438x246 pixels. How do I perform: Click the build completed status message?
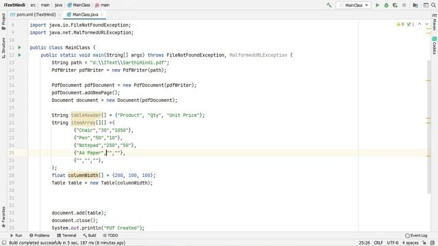coord(67,243)
